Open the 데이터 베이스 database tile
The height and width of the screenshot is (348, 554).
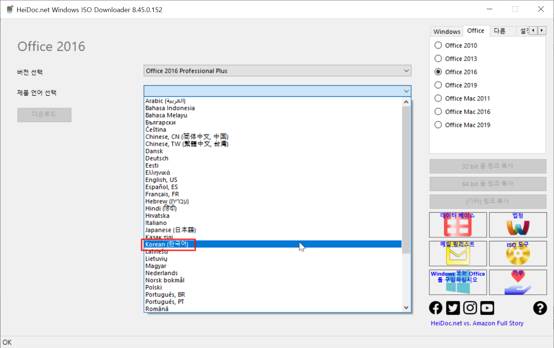[458, 225]
